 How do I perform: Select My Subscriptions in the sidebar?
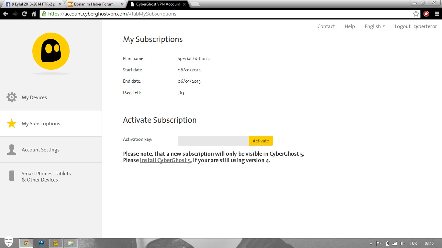tap(51, 123)
